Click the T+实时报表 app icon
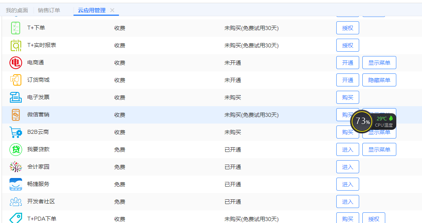Screen dimensions: 422x223 tap(16, 45)
